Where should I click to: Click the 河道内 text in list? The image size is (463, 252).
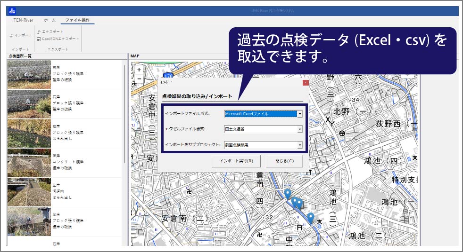(58, 191)
